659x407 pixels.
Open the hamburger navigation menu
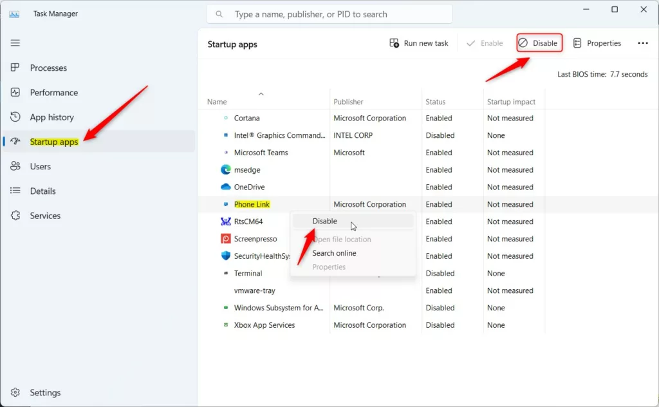point(15,43)
